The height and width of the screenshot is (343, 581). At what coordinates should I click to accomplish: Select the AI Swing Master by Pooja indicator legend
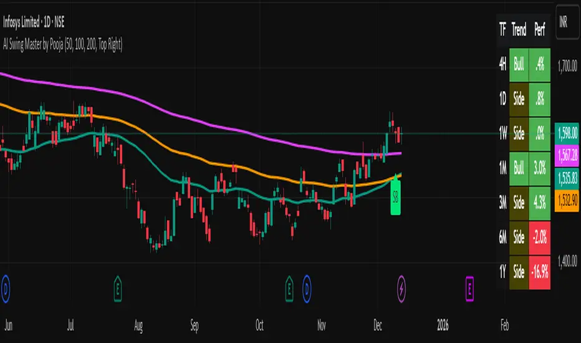62,44
